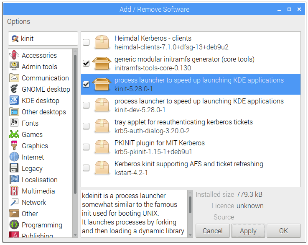This screenshot has height=245, width=308.
Task: Select the Graphics category label
Action: [35, 146]
